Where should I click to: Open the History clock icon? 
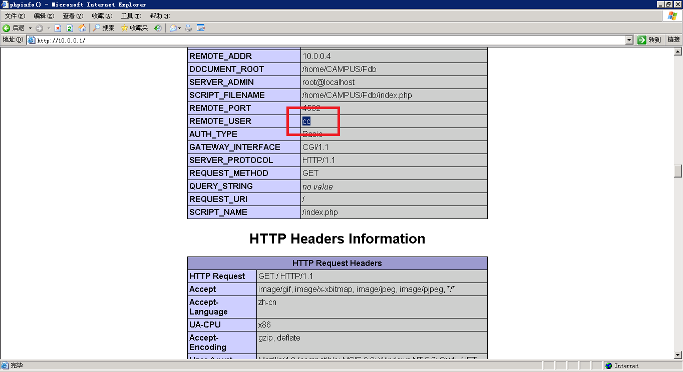tap(158, 28)
